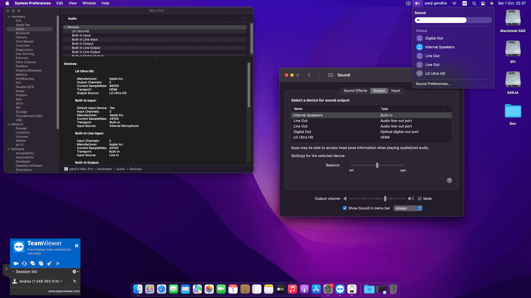This screenshot has width=531, height=298.
Task: Click Hardware in the path bar
Action: (104, 169)
